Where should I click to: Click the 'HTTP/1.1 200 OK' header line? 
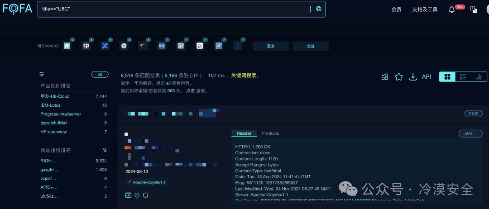(253, 147)
